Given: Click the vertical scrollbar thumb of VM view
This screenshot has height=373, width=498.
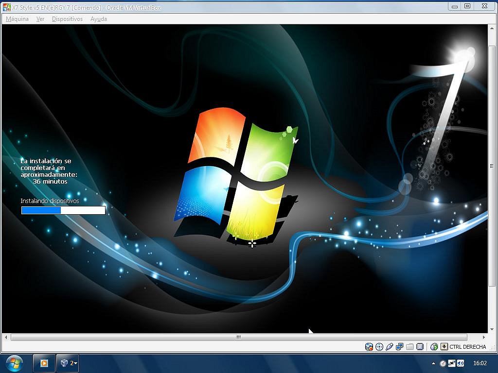Looking at the screenshot, I should [x=492, y=166].
